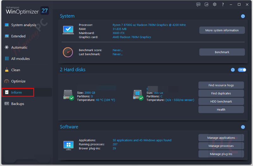Click the laptop checkmark system icon
The height and width of the screenshot is (166, 253).
68,30
